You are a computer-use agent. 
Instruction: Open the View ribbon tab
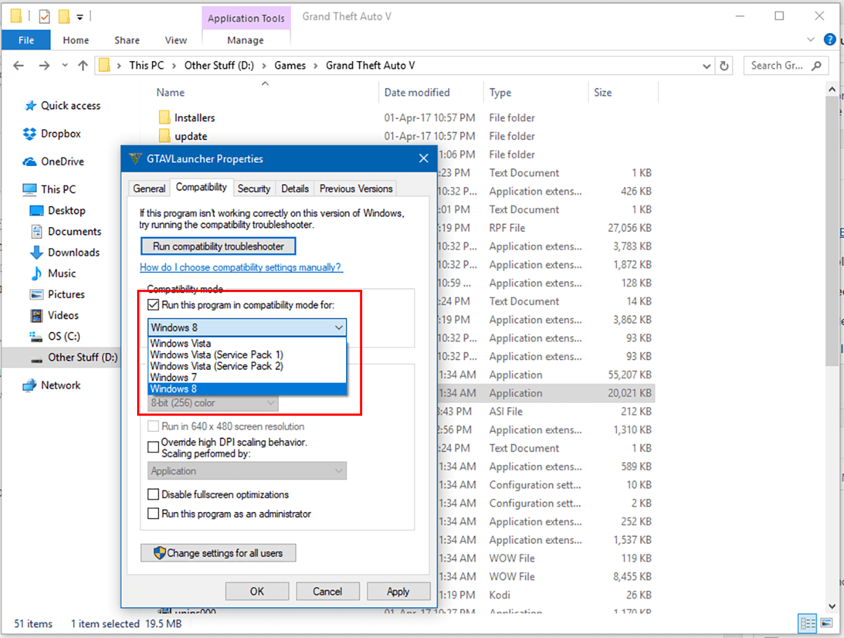175,40
